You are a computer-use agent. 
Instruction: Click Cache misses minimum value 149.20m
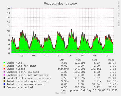(80, 69)
